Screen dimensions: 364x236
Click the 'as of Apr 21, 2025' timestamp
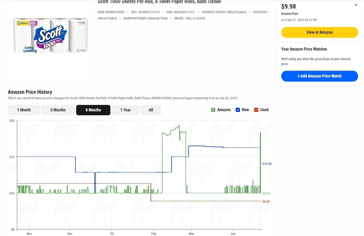coord(299,20)
